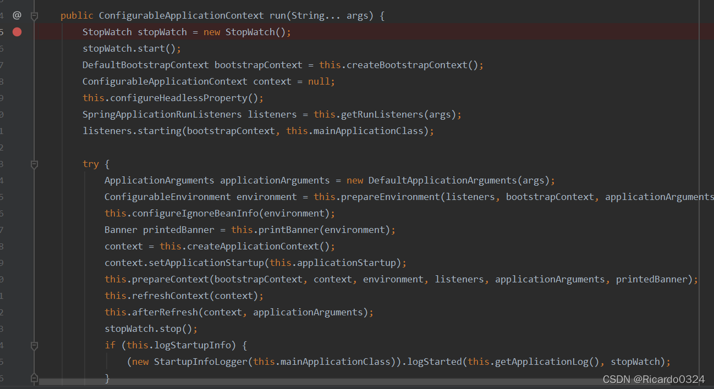714x389 pixels.
Task: Click 'DefaultBootstrapContext' type name
Action: 146,65
